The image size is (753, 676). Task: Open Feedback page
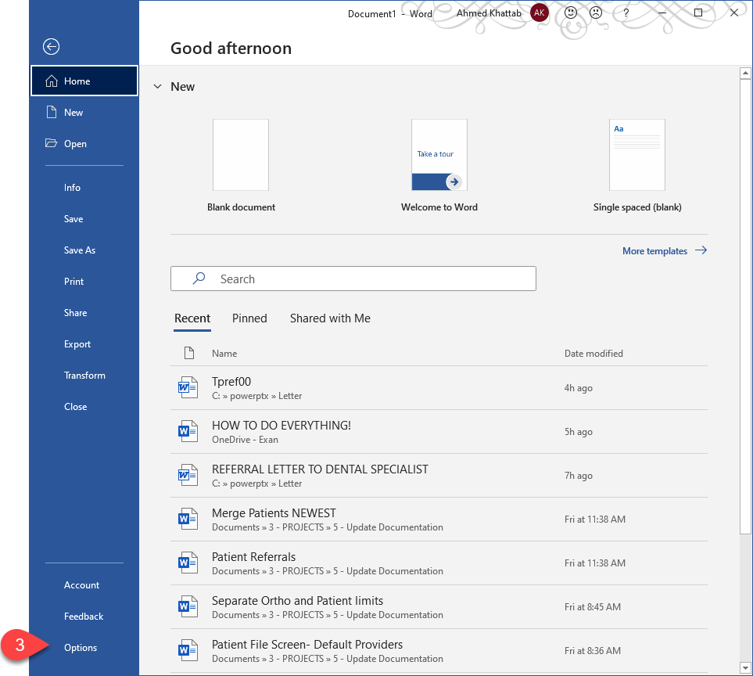click(x=84, y=616)
